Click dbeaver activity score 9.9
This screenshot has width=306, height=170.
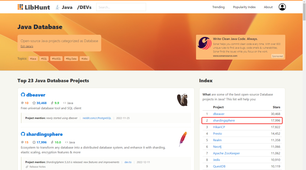tap(57, 103)
